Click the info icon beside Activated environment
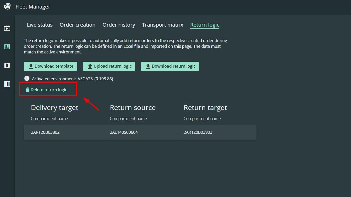 [27, 78]
